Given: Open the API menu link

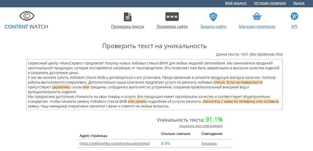Looking at the screenshot, I should pos(294,27).
